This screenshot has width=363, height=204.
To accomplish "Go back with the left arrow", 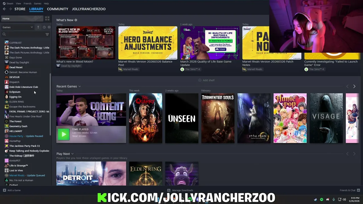I will pos(4,9).
